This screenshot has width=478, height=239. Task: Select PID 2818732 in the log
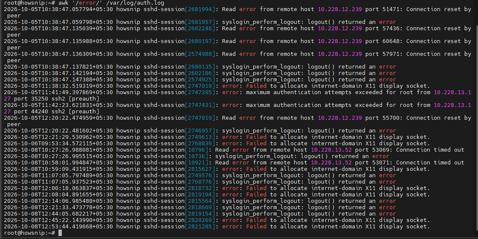(x=200, y=188)
